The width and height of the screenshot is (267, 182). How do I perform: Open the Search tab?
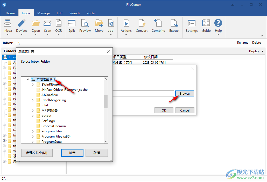[74, 13]
